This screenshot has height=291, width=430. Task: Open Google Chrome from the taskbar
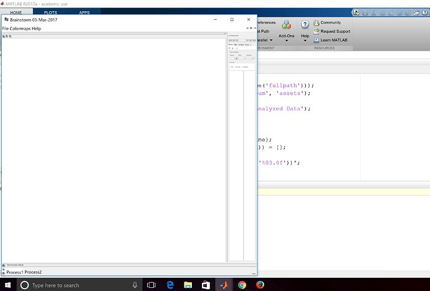point(242,285)
